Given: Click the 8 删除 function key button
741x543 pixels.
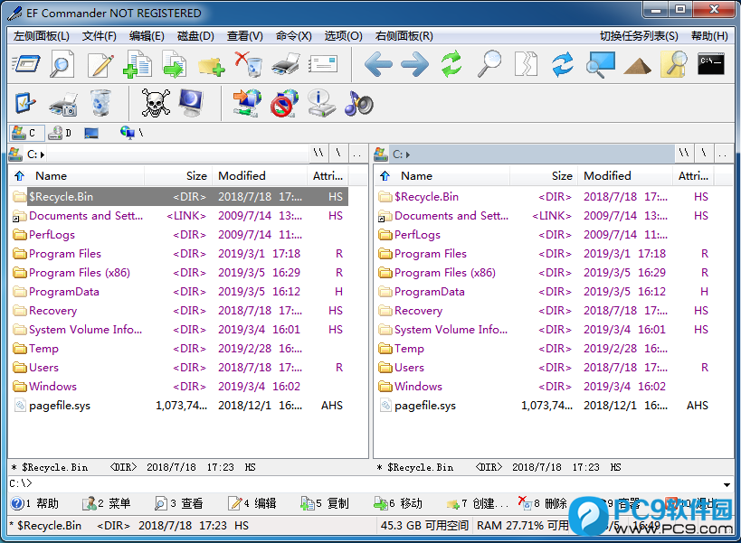Looking at the screenshot, I should coord(542,503).
